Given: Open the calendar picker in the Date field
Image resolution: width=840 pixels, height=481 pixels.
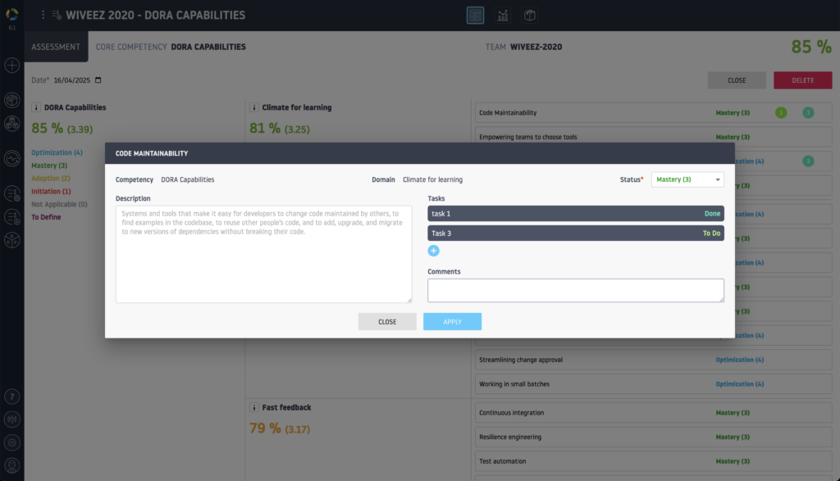Looking at the screenshot, I should (98, 80).
